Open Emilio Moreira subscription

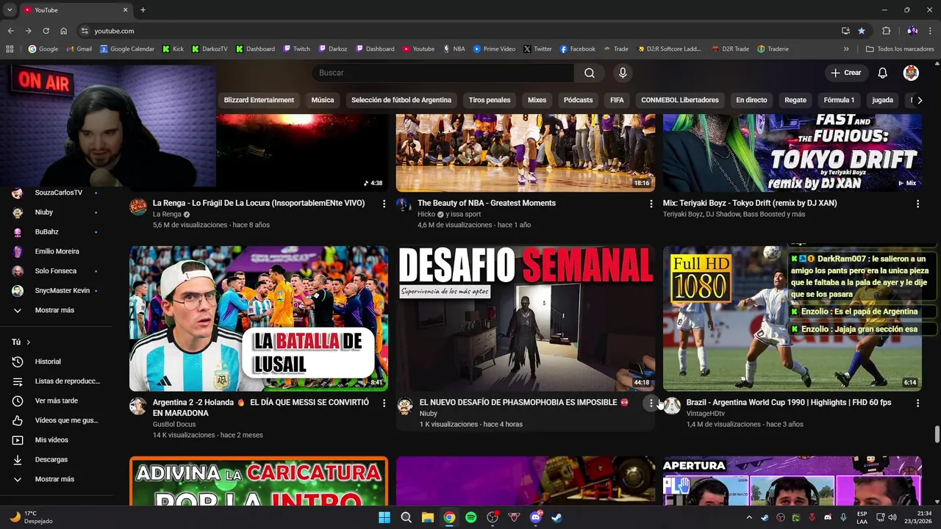(57, 251)
